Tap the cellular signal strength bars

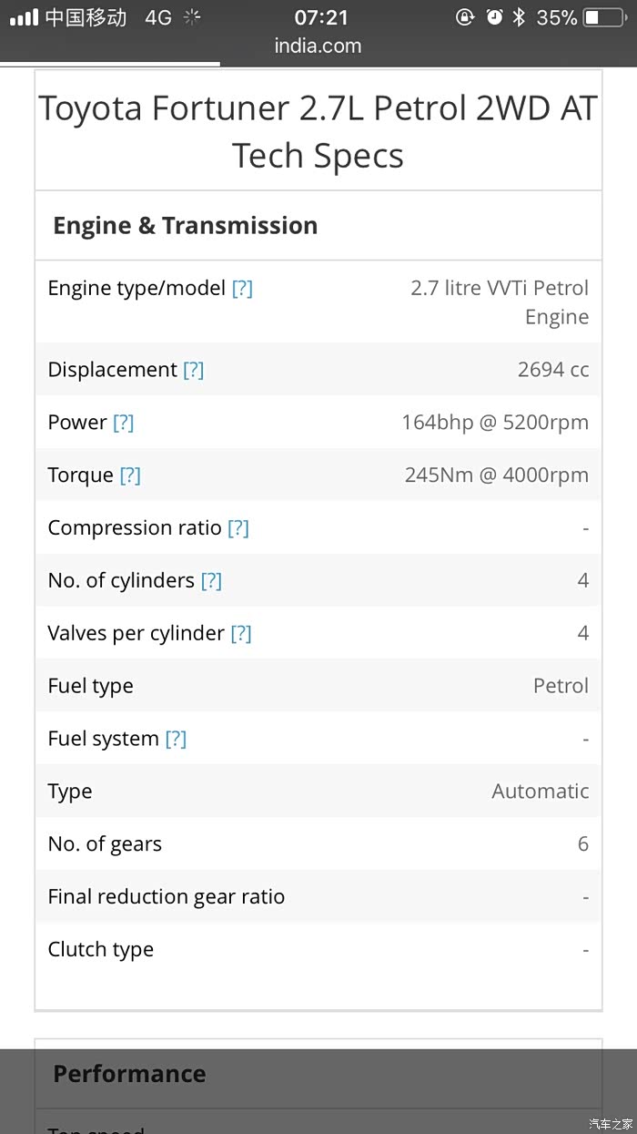point(24,17)
